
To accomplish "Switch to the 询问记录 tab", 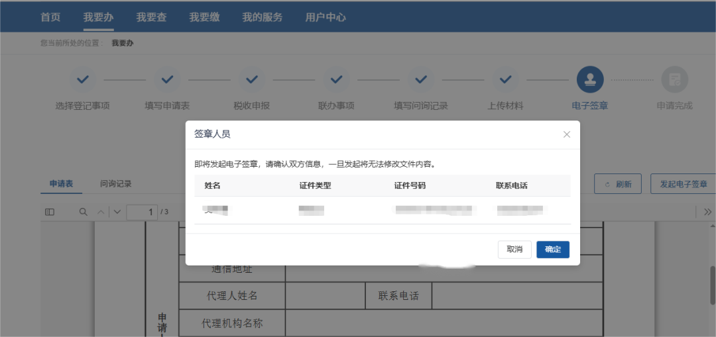I will (116, 184).
